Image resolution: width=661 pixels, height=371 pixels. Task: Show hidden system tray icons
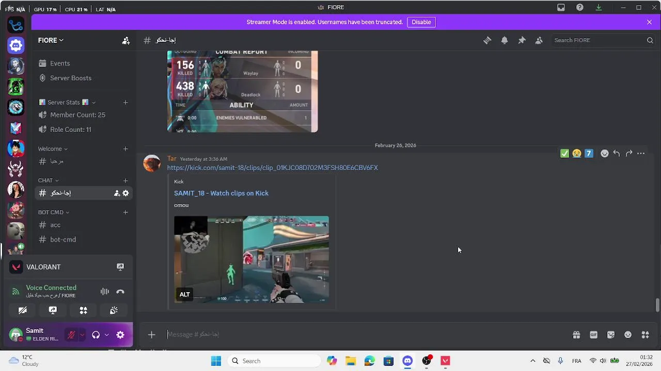click(533, 361)
